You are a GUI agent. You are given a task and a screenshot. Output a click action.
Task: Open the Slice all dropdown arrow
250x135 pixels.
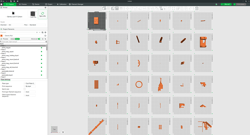(x=222, y=4)
